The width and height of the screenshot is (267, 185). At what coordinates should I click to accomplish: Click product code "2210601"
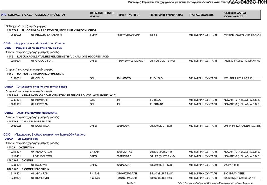coord(16,61)
